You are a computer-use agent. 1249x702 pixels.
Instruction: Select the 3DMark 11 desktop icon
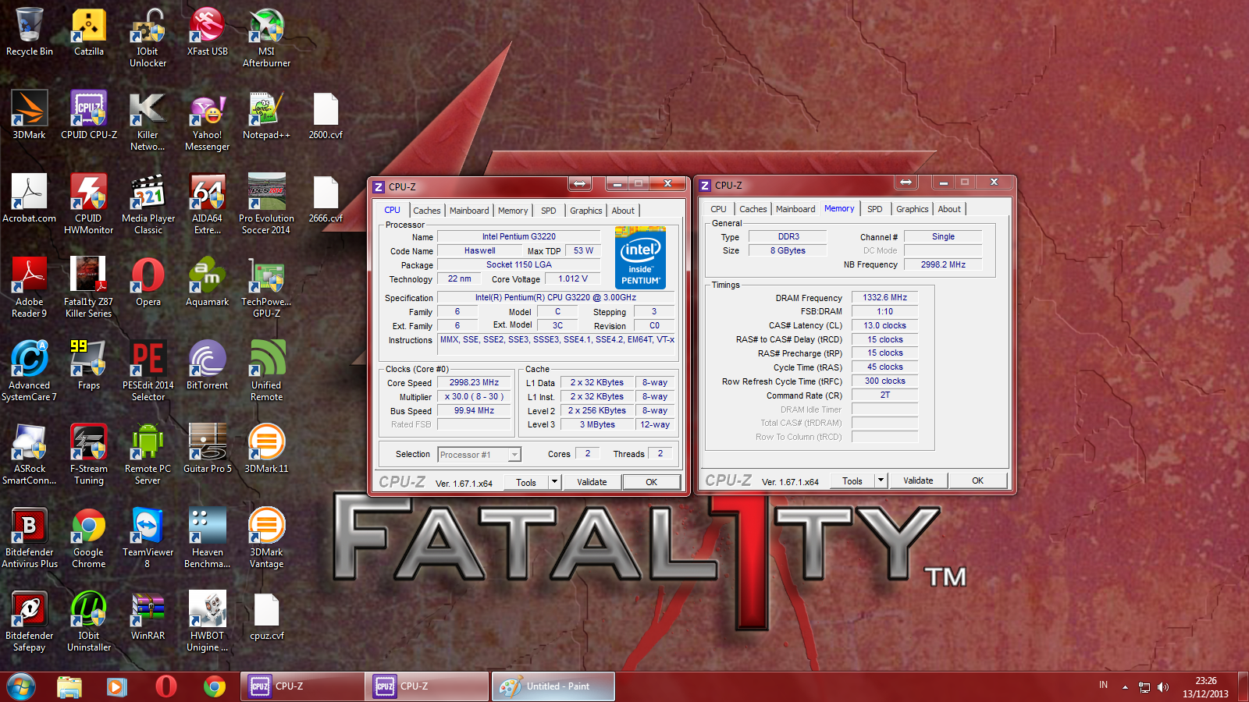click(266, 448)
